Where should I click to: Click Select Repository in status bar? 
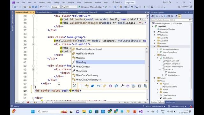(x=177, y=106)
